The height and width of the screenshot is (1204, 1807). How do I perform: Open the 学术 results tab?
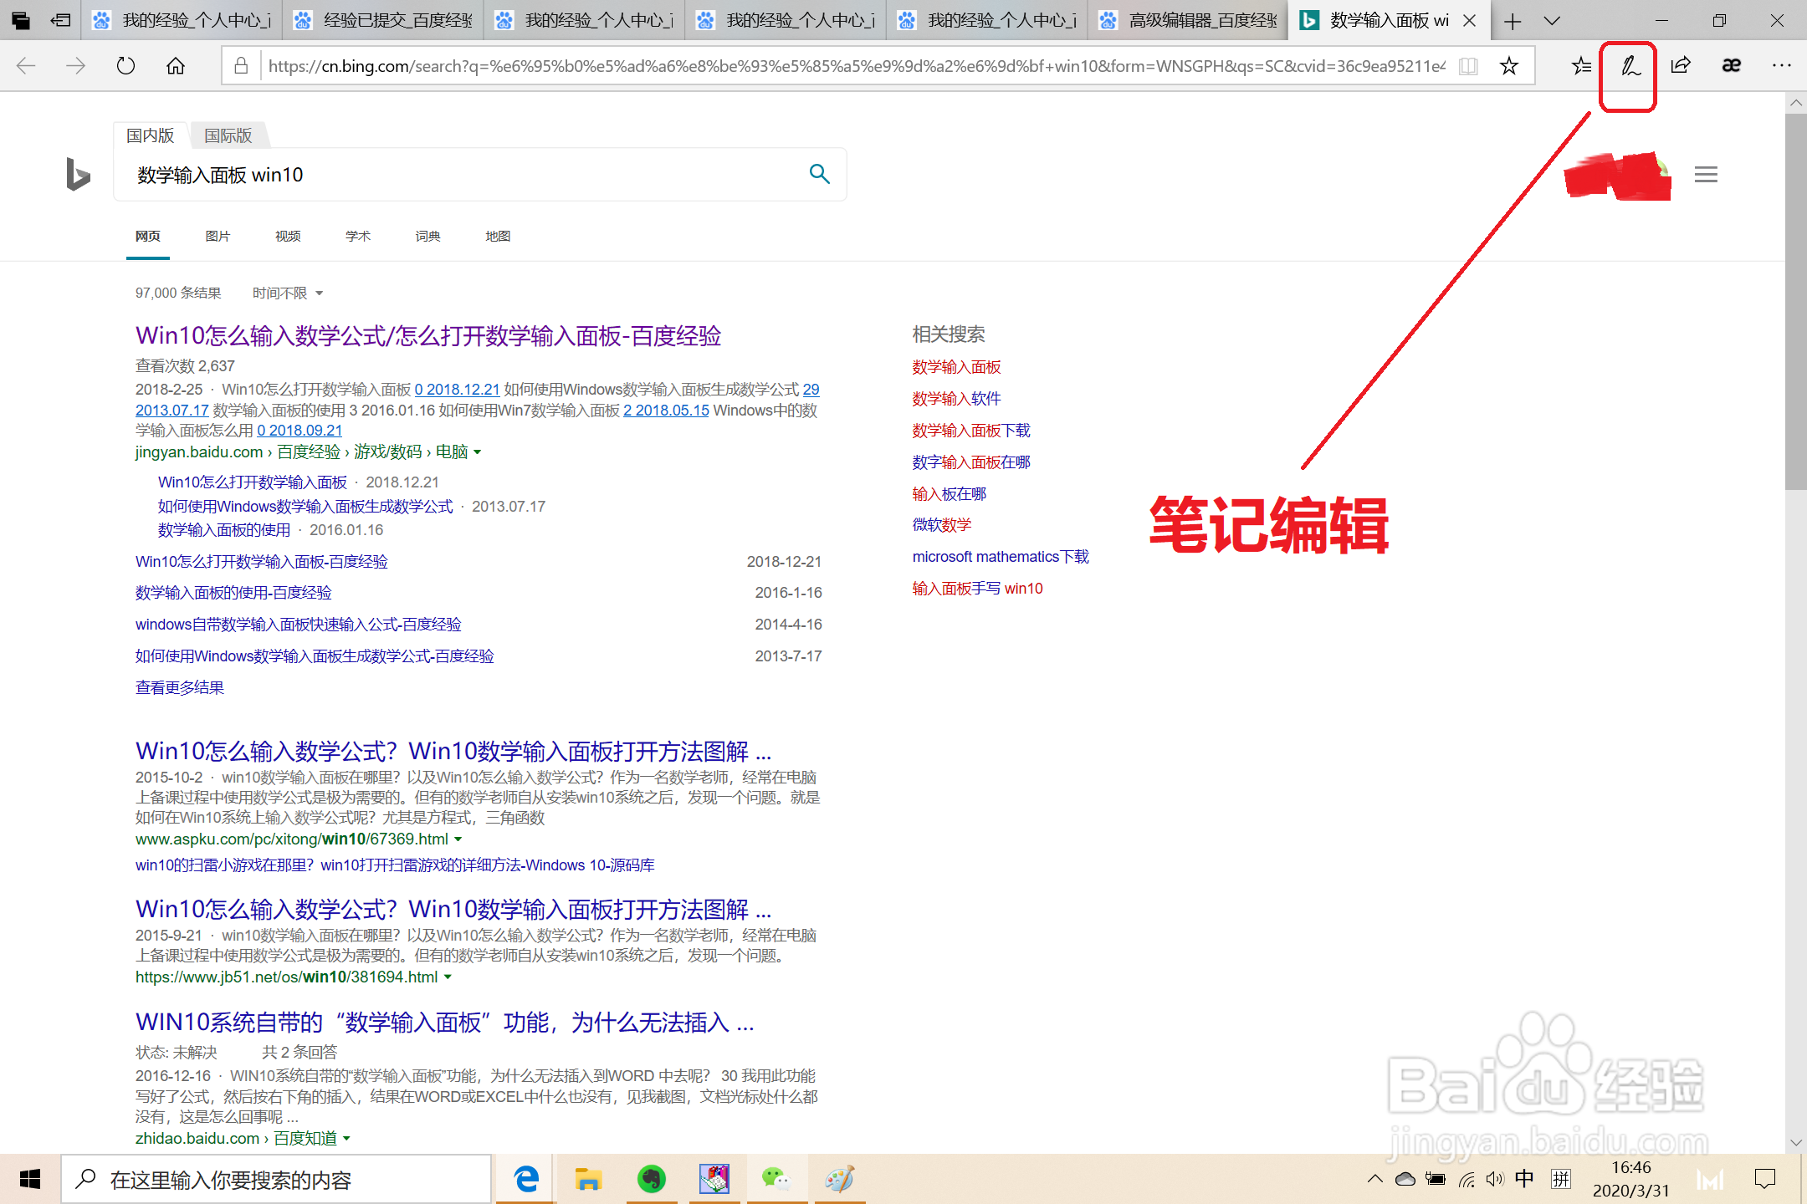[x=358, y=237]
